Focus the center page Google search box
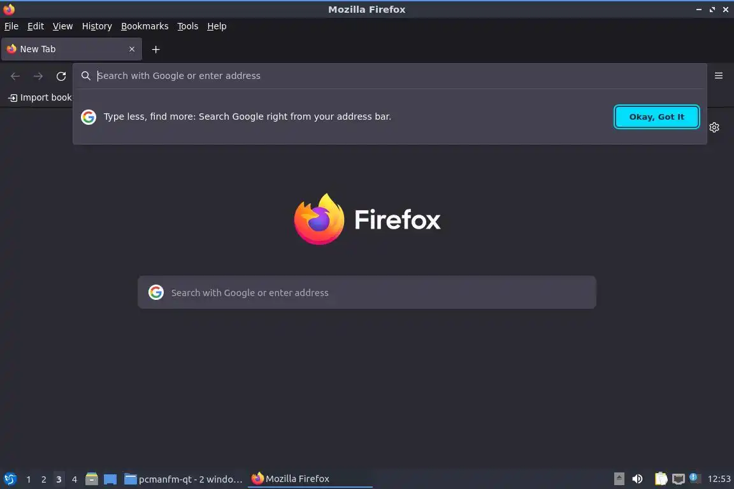The image size is (734, 489). tap(367, 292)
